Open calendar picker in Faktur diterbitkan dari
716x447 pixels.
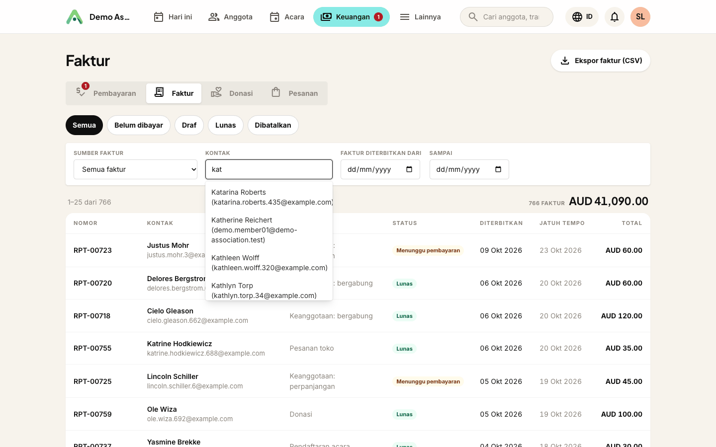click(409, 169)
